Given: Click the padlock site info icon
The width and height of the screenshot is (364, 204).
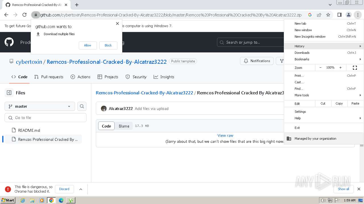Looking at the screenshot, I should (36, 15).
